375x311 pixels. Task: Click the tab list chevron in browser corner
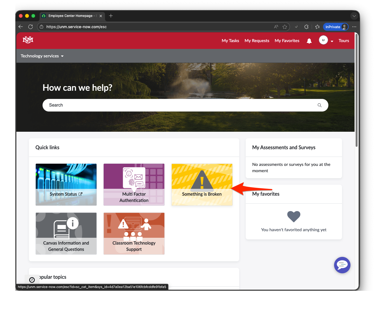tap(354, 16)
